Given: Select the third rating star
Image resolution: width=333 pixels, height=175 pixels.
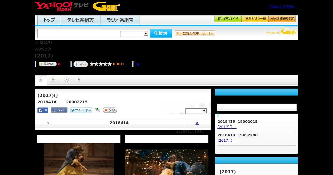Looking at the screenshot, I should (x=101, y=64).
